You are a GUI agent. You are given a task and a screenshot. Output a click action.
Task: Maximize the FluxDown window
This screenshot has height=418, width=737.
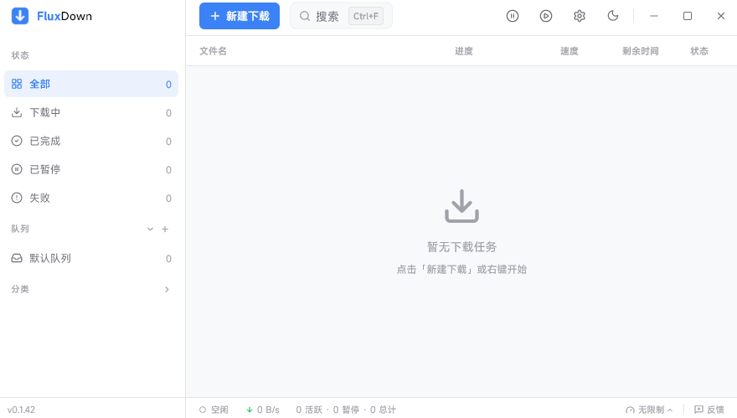click(688, 16)
